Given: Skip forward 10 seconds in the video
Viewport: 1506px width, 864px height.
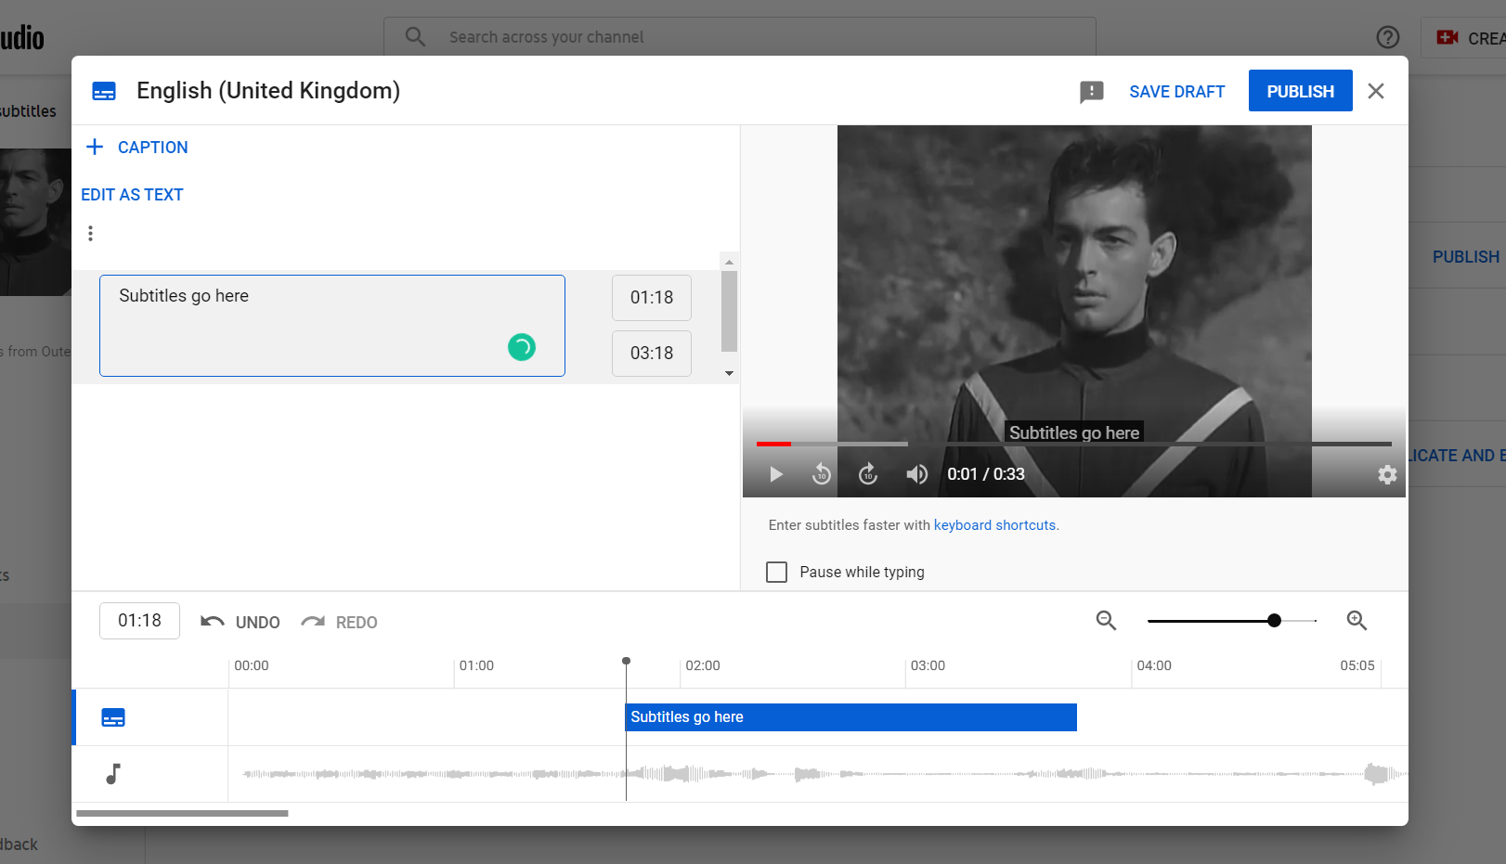Looking at the screenshot, I should [868, 473].
